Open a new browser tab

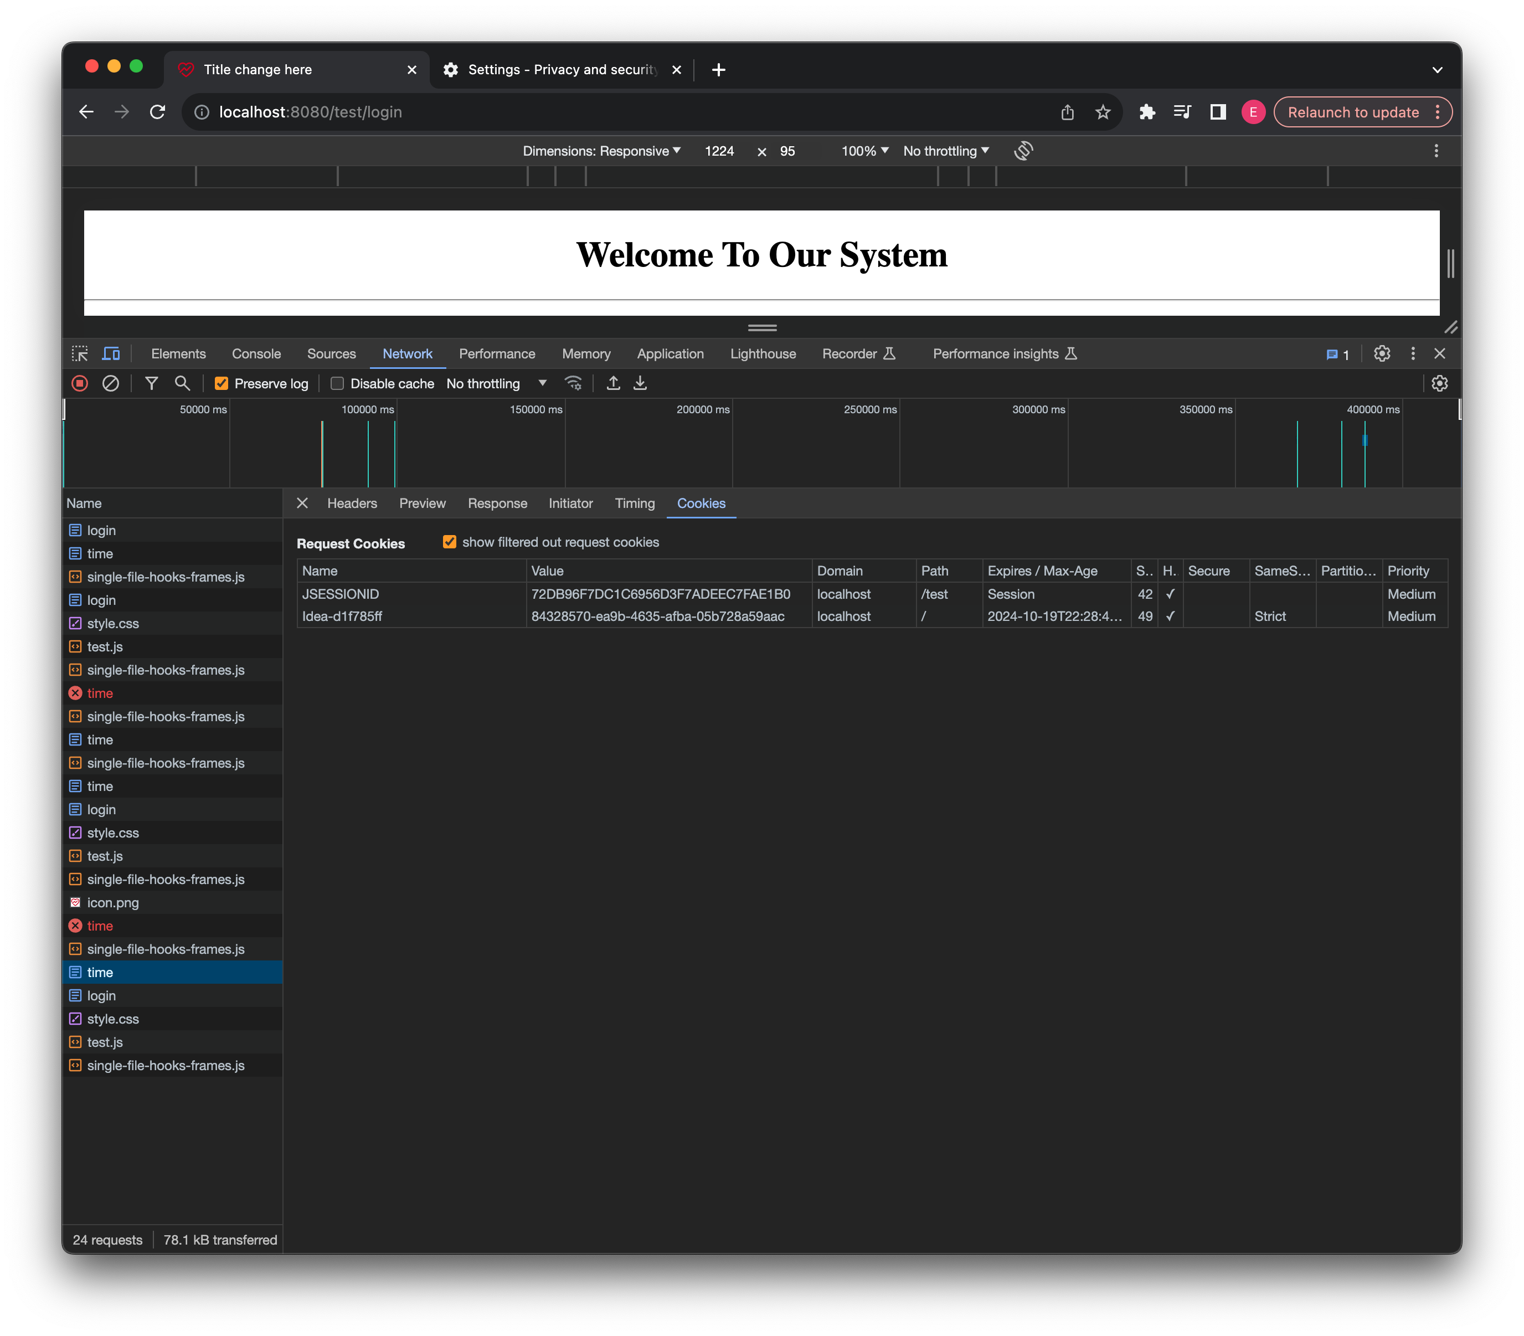click(x=718, y=69)
